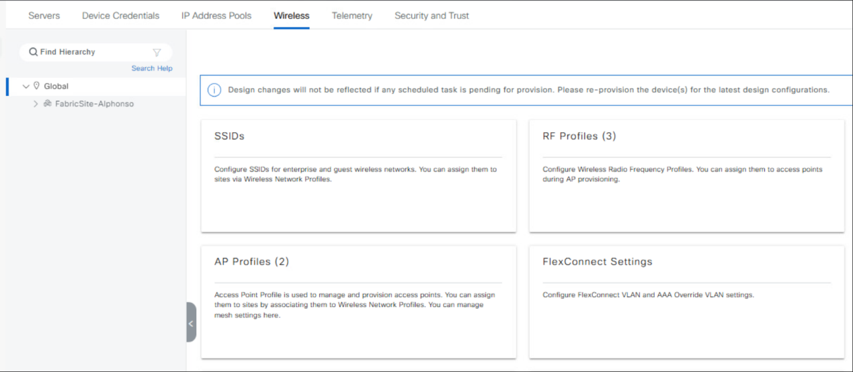This screenshot has width=853, height=372.
Task: Open the RF Profiles (3) card
Action: coord(686,176)
